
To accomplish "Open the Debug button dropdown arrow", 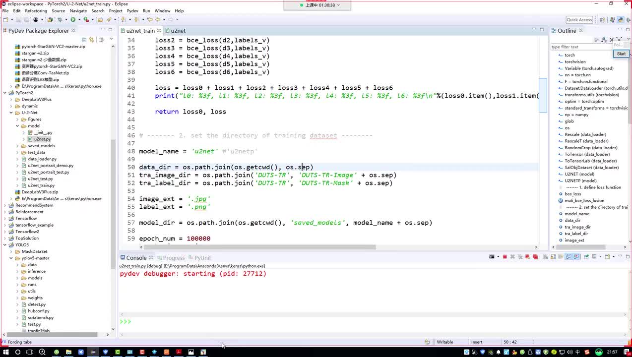I will click(x=66, y=20).
